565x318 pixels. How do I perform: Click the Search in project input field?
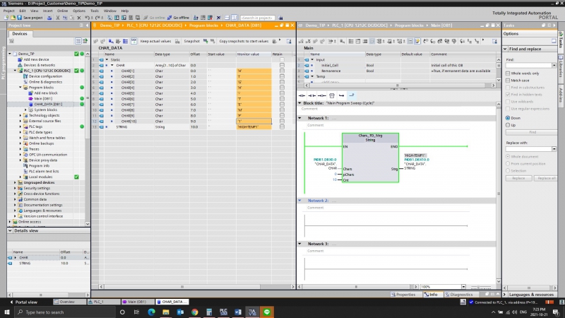tap(258, 18)
